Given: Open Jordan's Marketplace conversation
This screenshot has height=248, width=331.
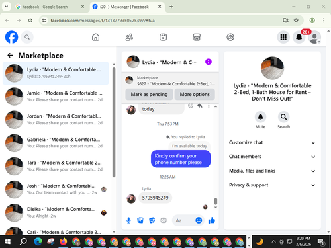Looking at the screenshot, I should pyautogui.click(x=56, y=120).
